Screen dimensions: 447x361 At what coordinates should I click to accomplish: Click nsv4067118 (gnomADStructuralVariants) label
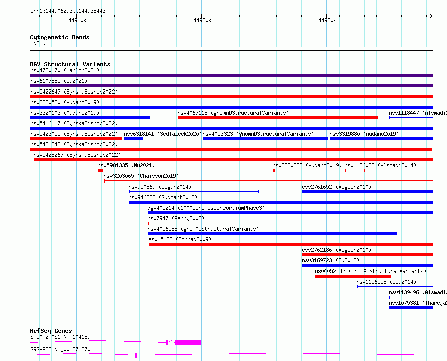[233, 113]
